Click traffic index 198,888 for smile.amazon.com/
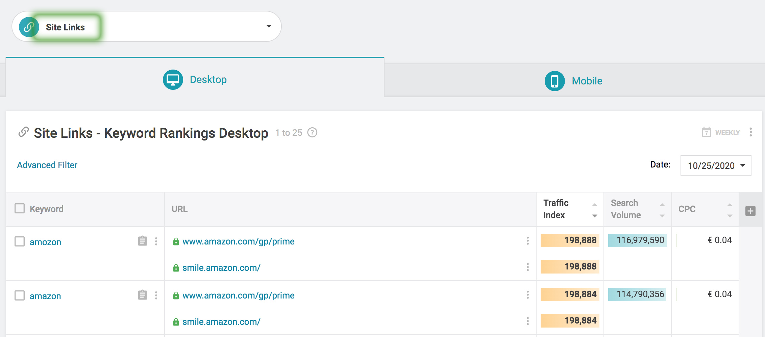765x337 pixels. click(x=570, y=267)
